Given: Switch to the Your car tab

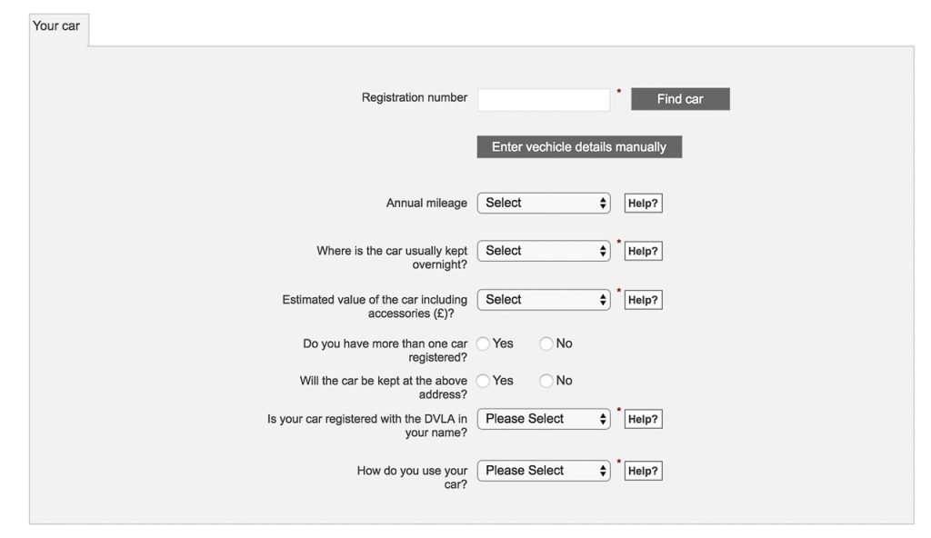Looking at the screenshot, I should point(56,26).
